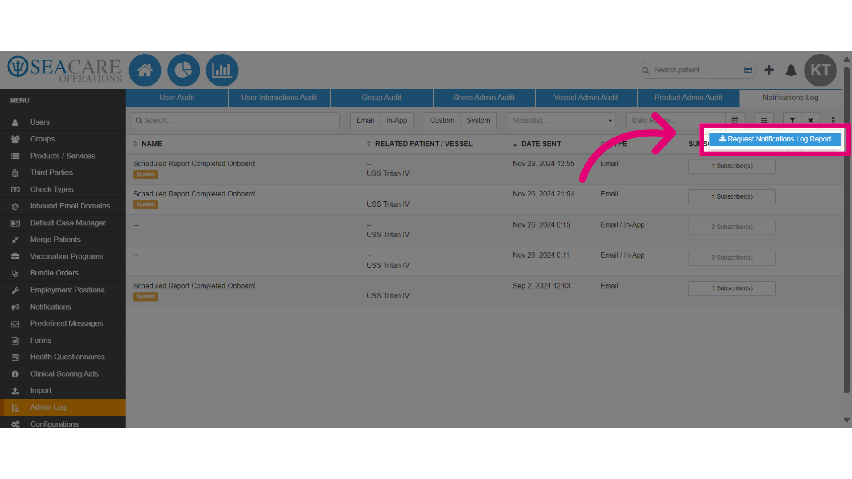The image size is (852, 479).
Task: Open the sliders filter options icon
Action: [764, 120]
